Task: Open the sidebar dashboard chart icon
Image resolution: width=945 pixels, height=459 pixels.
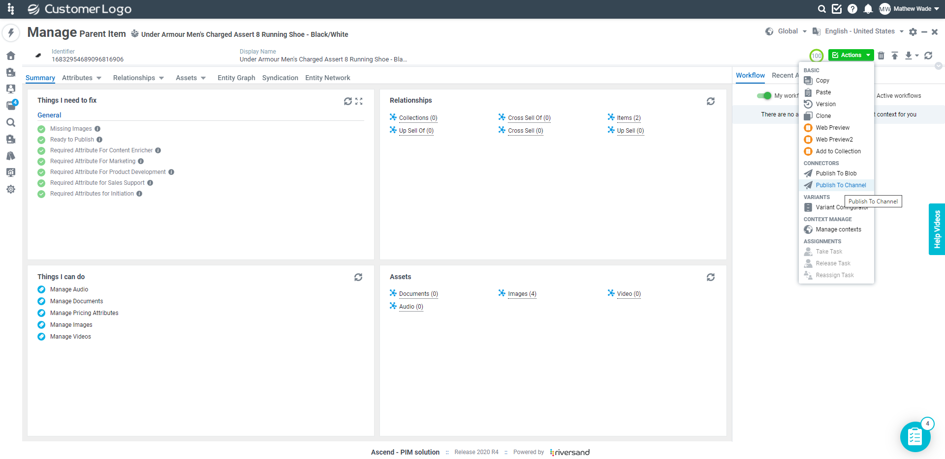Action: [11, 172]
